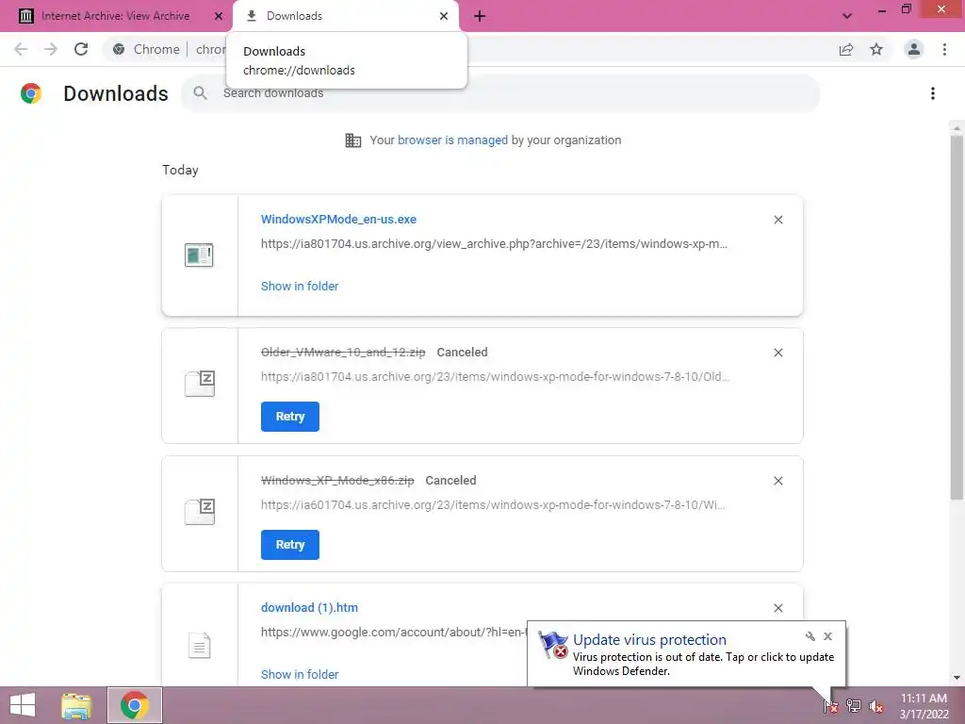Go back with the back arrow
Viewport: 965px width, 724px height.
coord(21,49)
